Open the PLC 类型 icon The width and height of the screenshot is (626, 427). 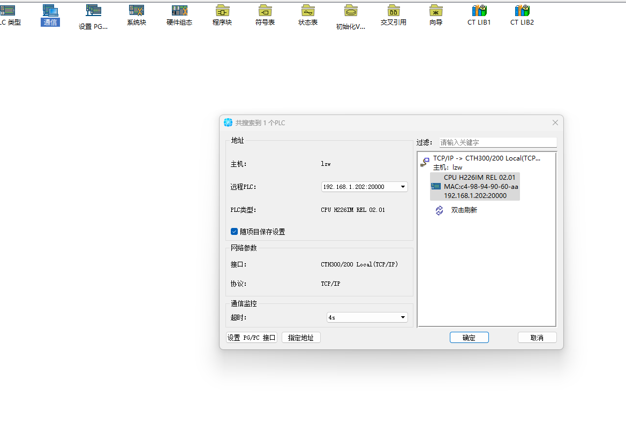(8, 10)
